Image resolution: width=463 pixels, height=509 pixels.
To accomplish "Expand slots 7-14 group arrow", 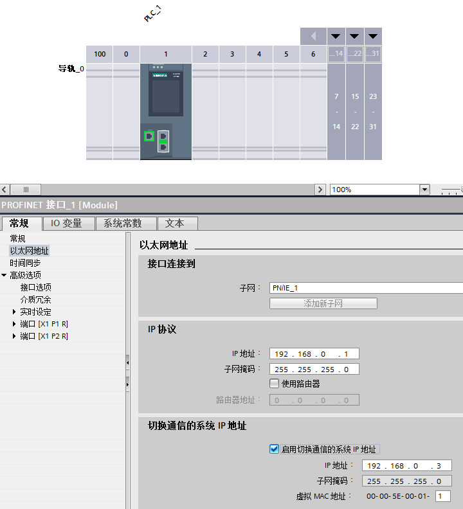I will (x=336, y=36).
